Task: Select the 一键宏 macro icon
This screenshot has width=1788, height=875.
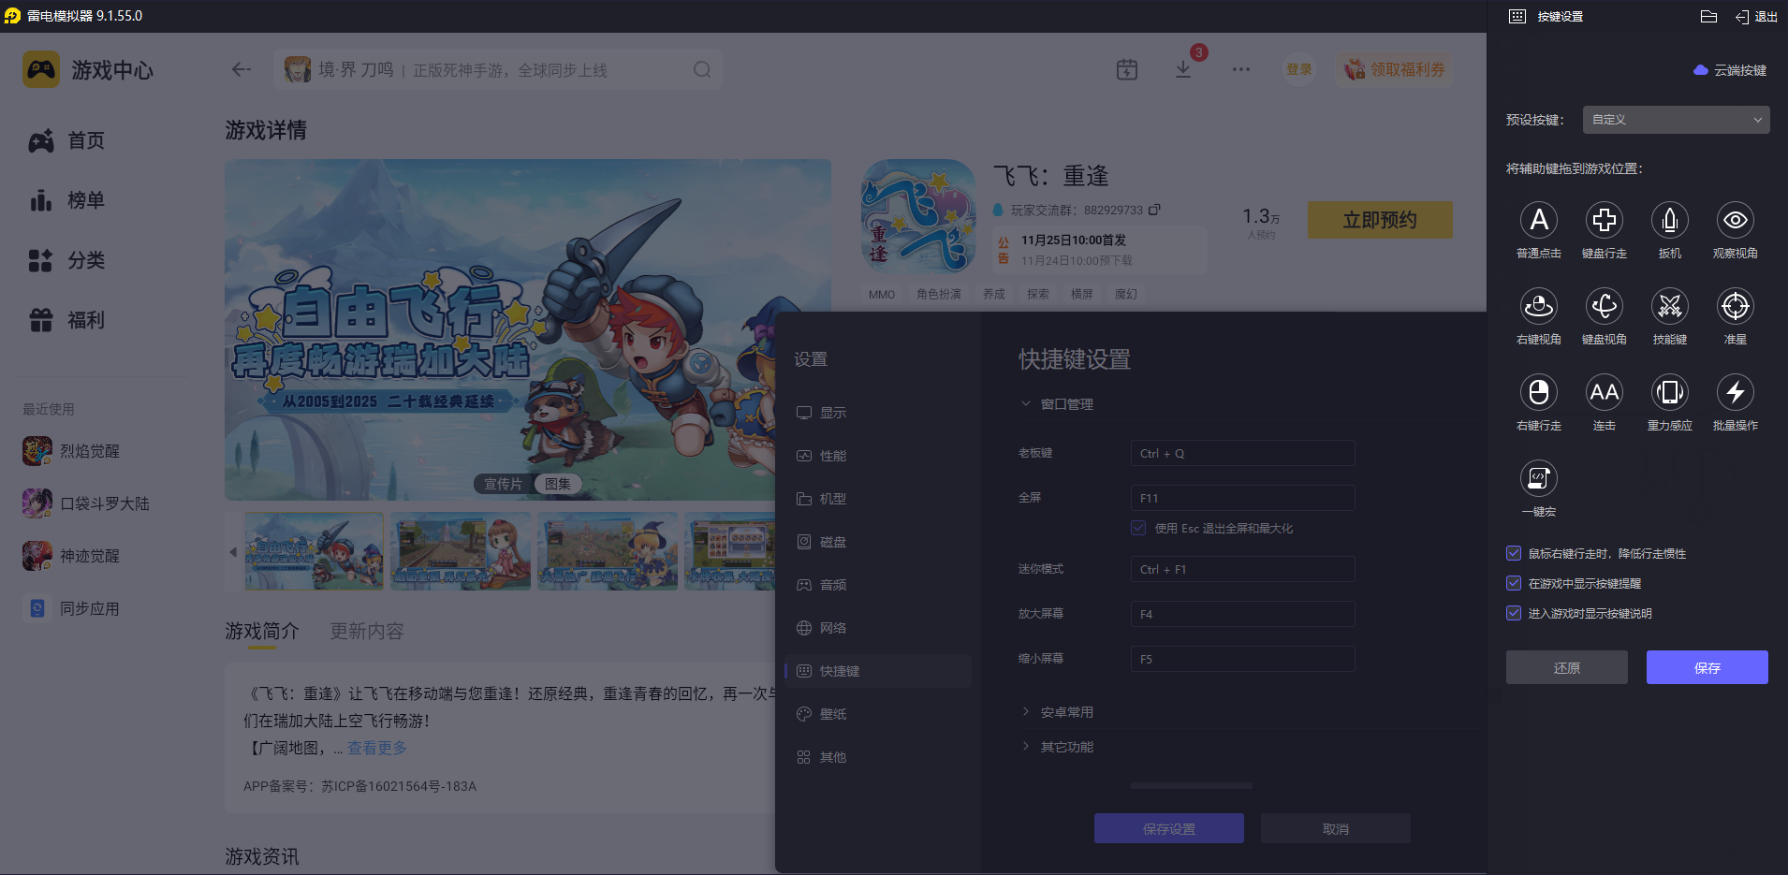Action: (x=1538, y=478)
